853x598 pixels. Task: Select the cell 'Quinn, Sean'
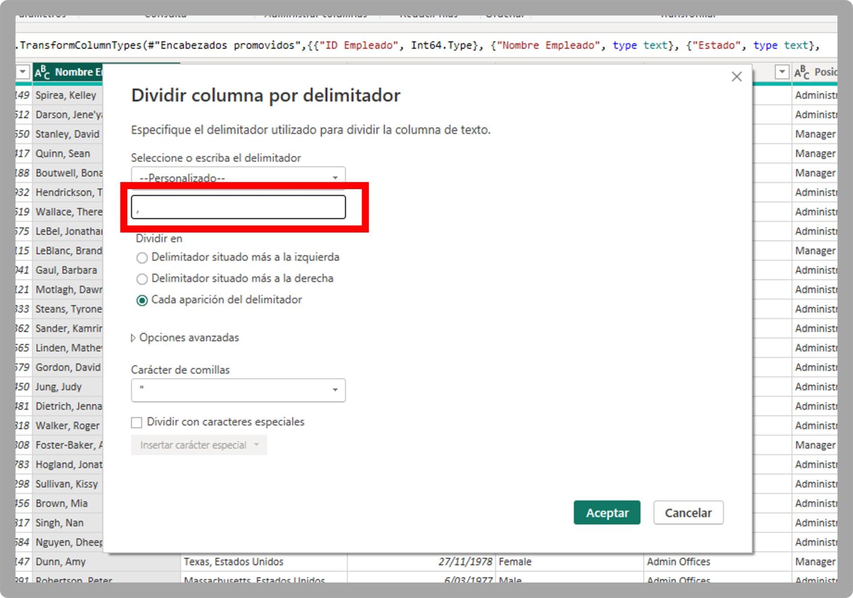point(67,154)
